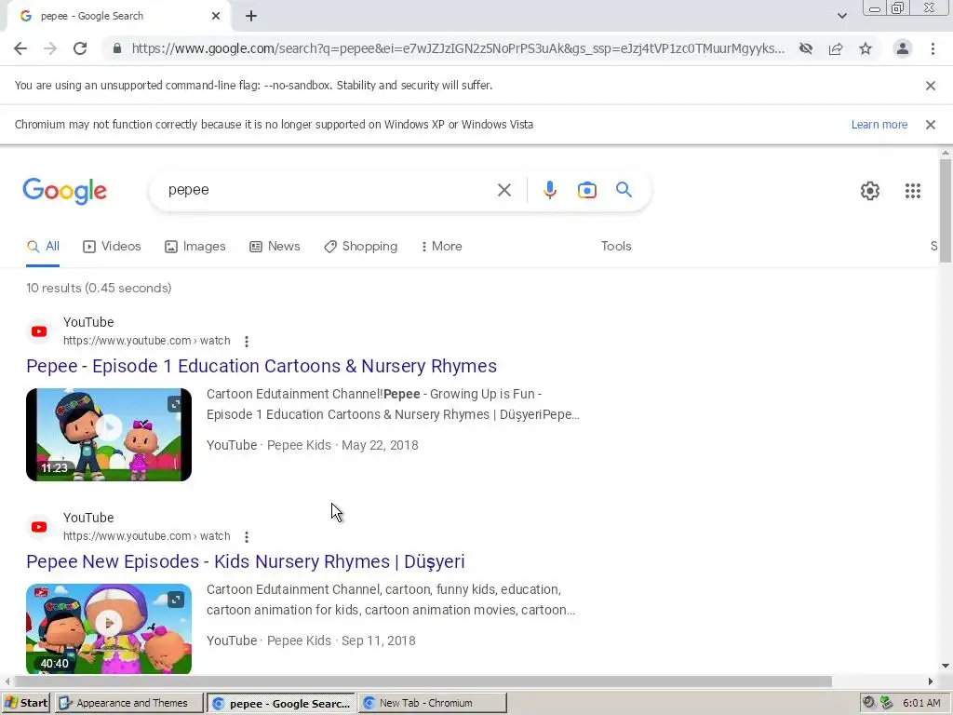Open the Google apps grid
This screenshot has width=953, height=715.
(x=913, y=191)
